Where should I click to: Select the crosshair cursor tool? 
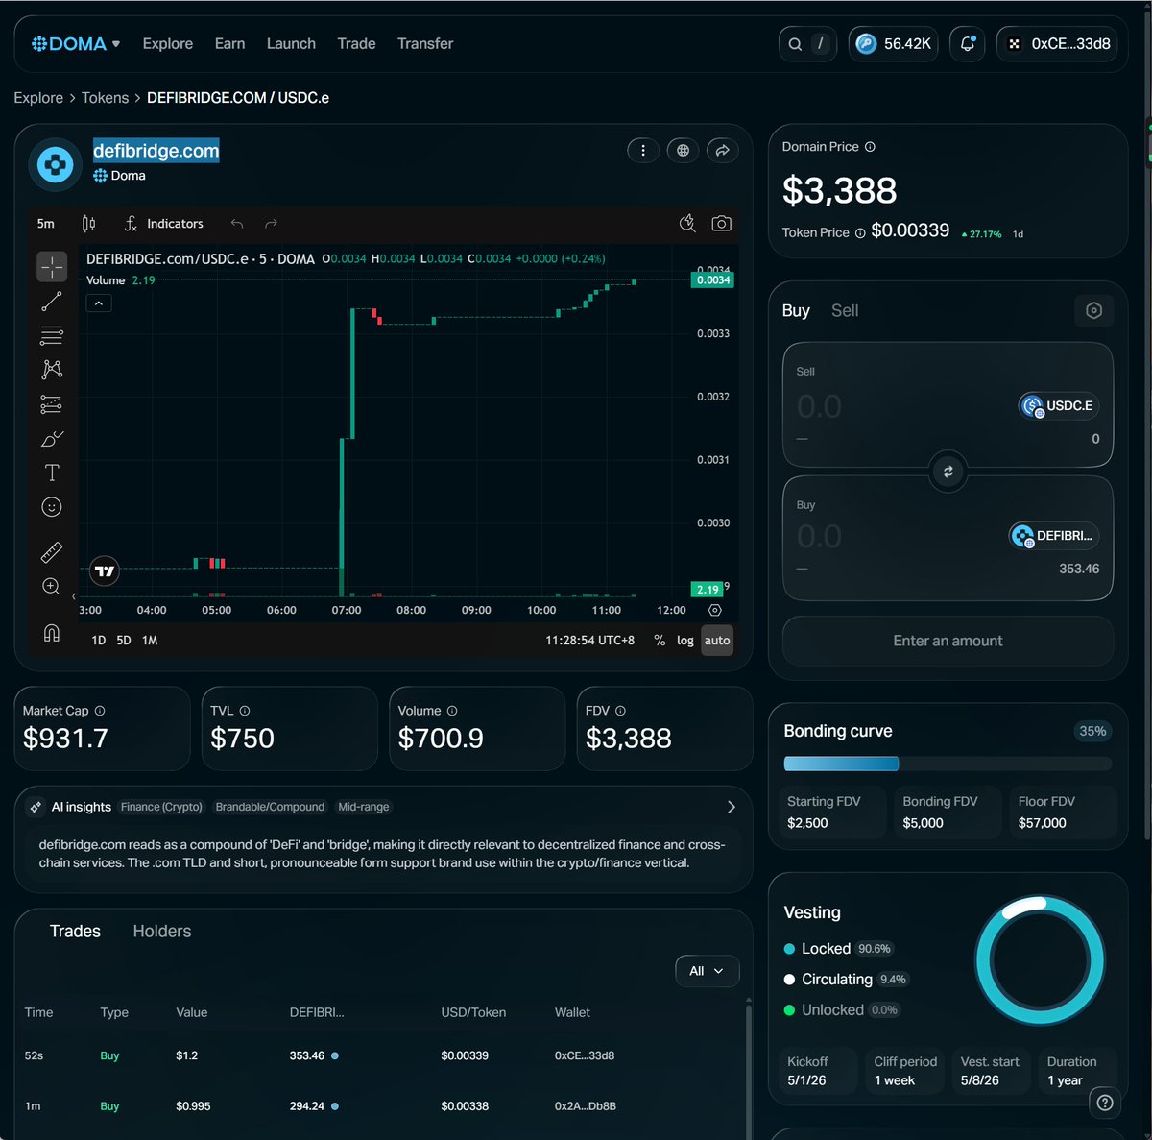point(52,266)
